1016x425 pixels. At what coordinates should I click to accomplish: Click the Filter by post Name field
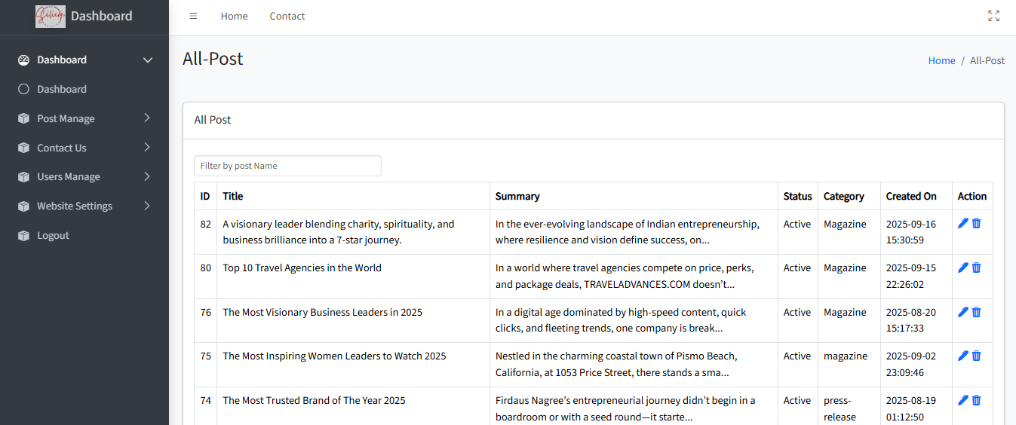click(x=287, y=166)
